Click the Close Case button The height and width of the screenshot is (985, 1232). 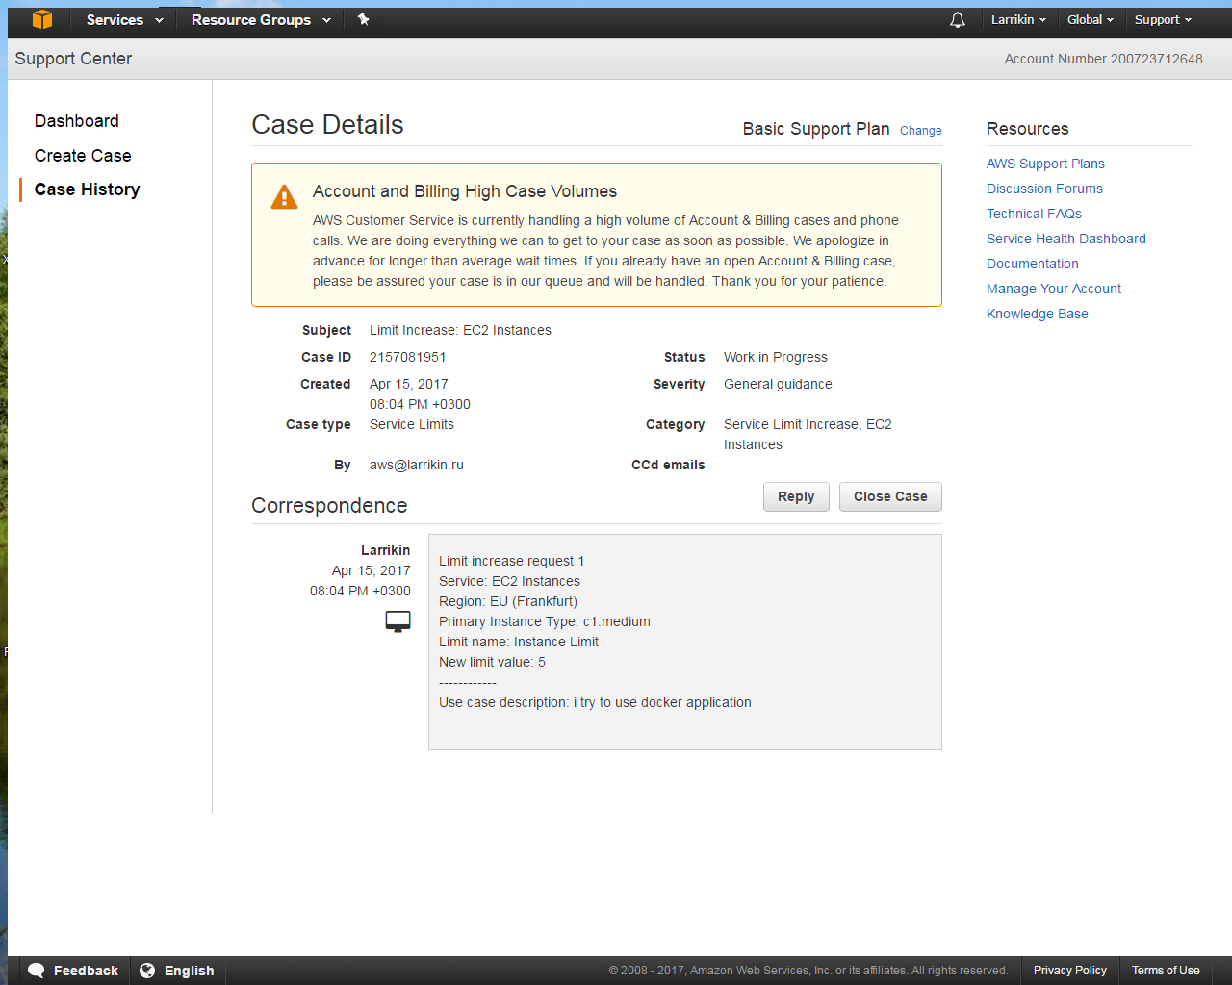click(890, 496)
